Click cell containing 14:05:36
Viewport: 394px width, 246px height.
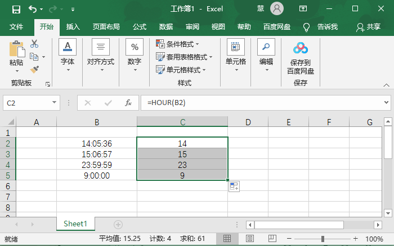[x=97, y=143]
